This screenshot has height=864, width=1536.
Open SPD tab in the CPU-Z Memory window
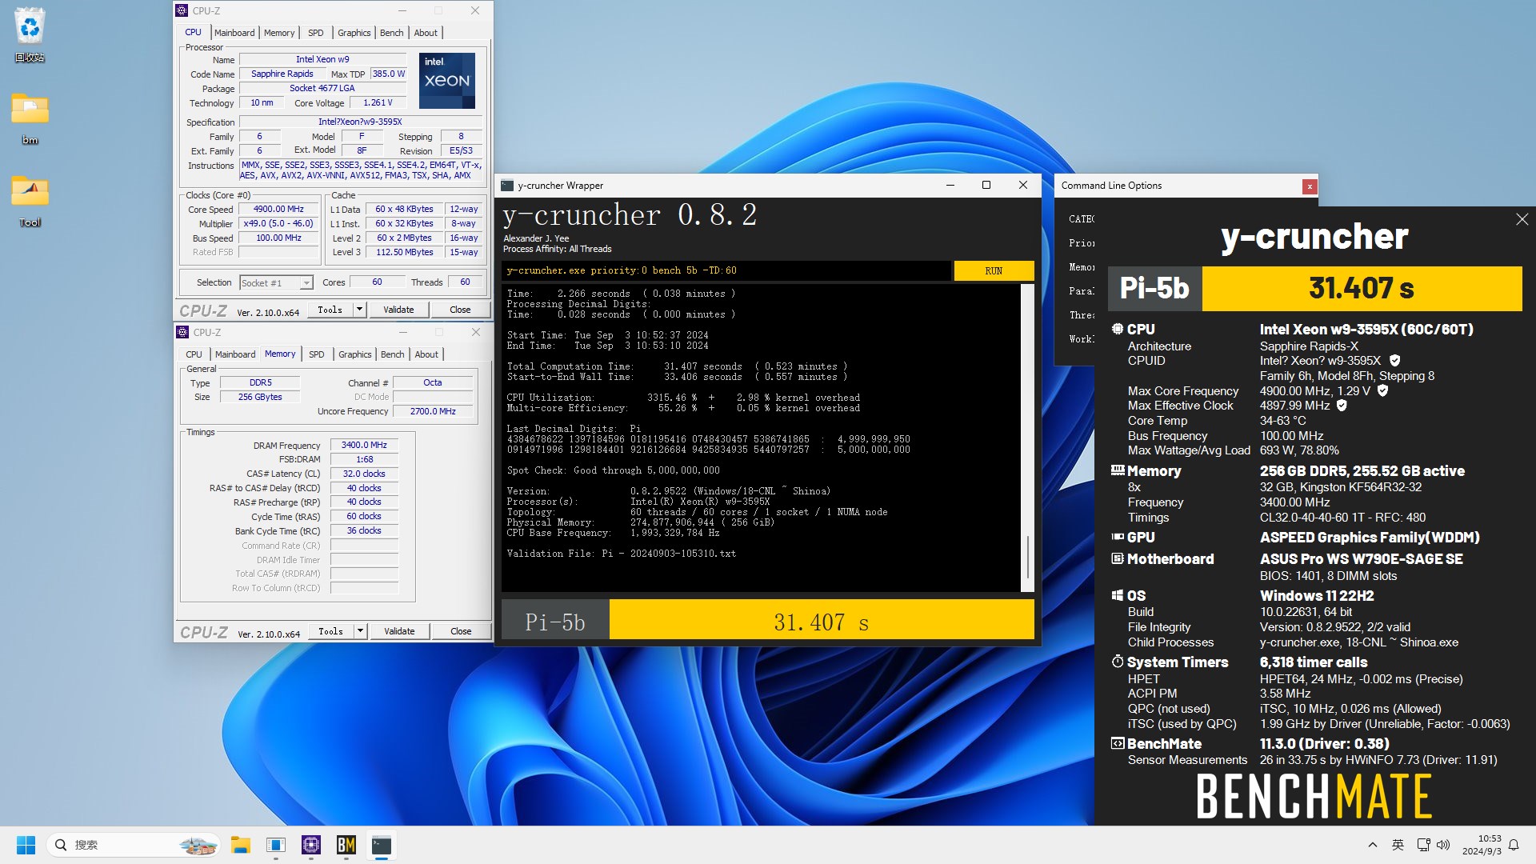[317, 354]
